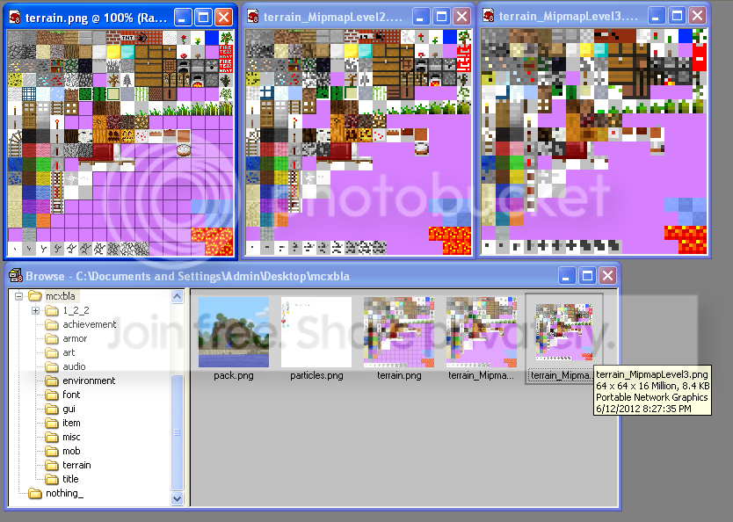
Task: Choose the mob folder in tree
Action: point(71,451)
